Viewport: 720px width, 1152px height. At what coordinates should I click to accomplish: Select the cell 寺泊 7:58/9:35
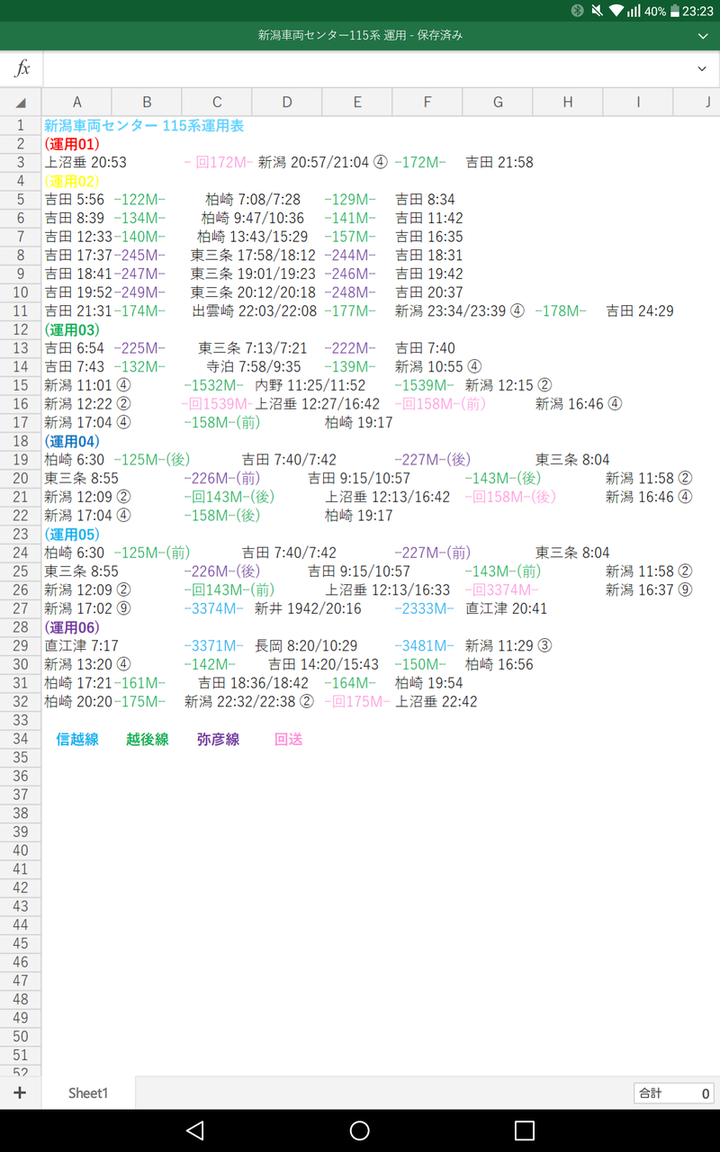pos(253,367)
